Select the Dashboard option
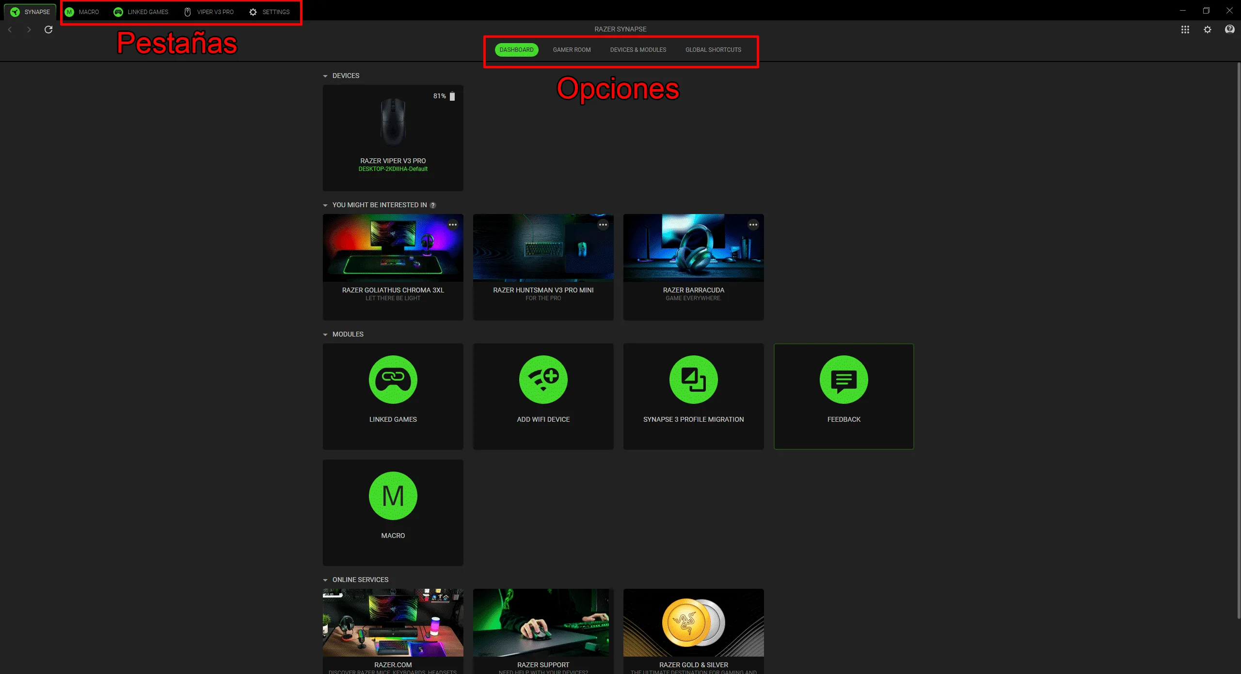The height and width of the screenshot is (674, 1241). [x=516, y=50]
